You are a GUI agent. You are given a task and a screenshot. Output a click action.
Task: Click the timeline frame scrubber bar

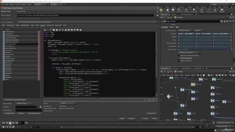click(x=116, y=123)
